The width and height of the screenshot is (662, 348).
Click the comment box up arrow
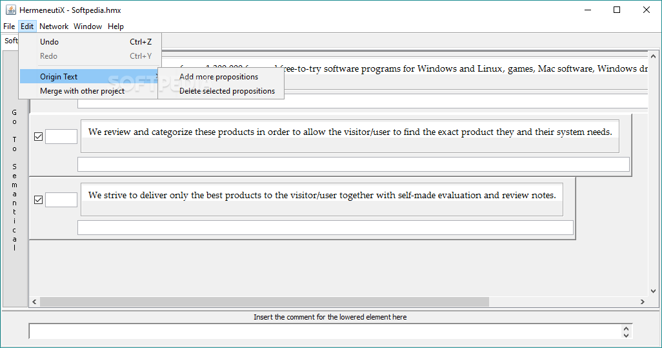pyautogui.click(x=626, y=328)
